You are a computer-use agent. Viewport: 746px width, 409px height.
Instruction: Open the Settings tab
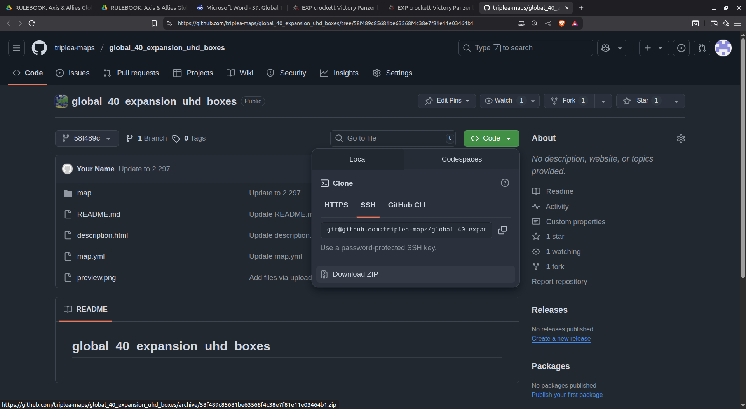tap(392, 73)
